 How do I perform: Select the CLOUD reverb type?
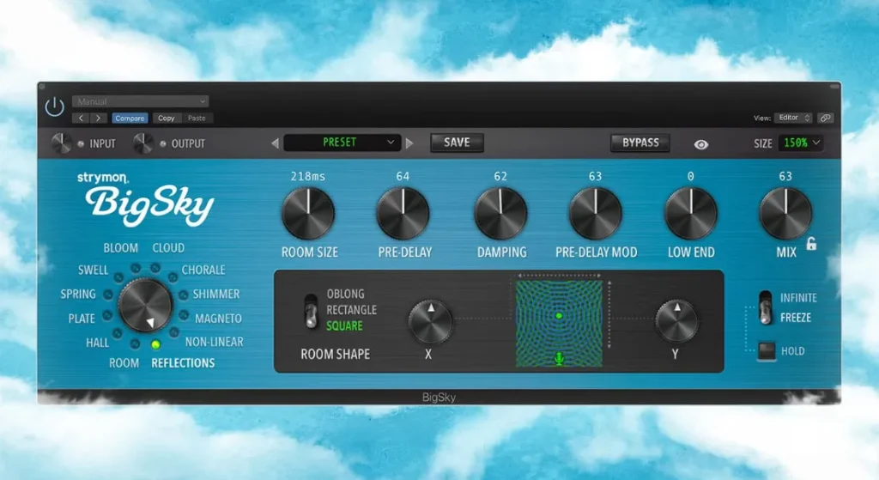point(168,248)
